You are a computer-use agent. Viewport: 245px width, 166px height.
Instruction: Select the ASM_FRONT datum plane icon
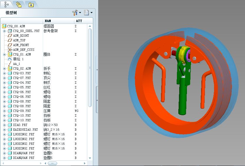pos(10,45)
